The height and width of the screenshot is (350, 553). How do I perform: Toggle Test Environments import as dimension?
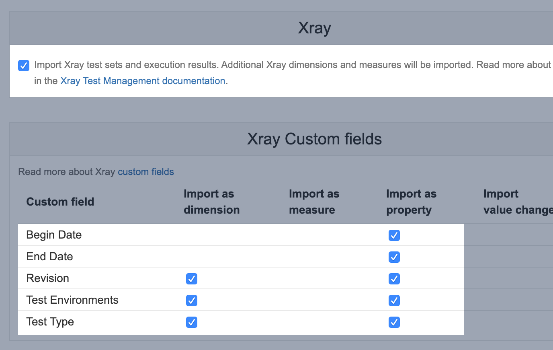[x=192, y=301]
